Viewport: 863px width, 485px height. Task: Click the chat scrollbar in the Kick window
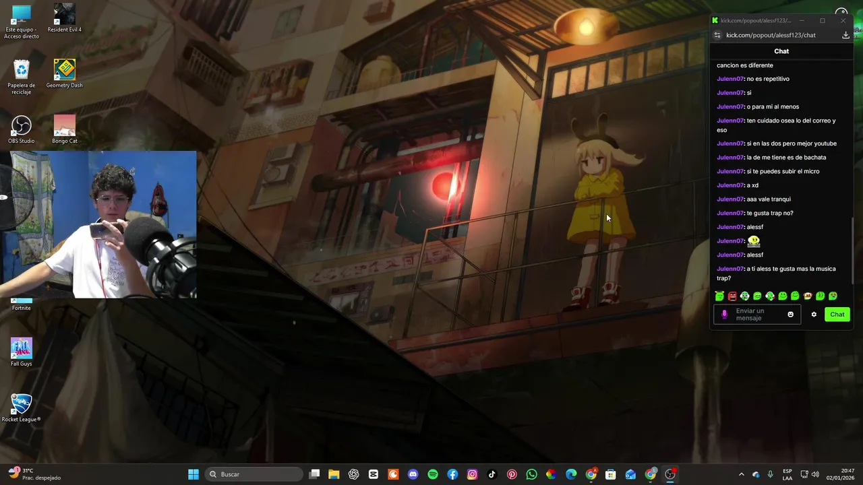tap(852, 249)
